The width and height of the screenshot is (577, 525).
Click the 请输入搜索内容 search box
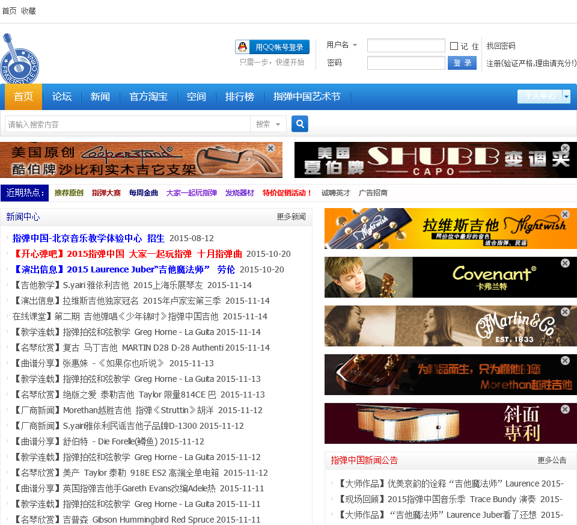127,124
